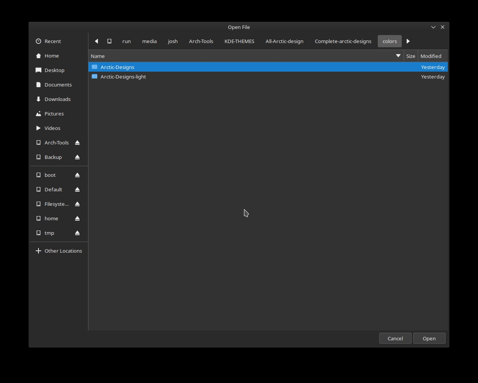Click Cancel button
This screenshot has height=383, width=478.
point(395,338)
